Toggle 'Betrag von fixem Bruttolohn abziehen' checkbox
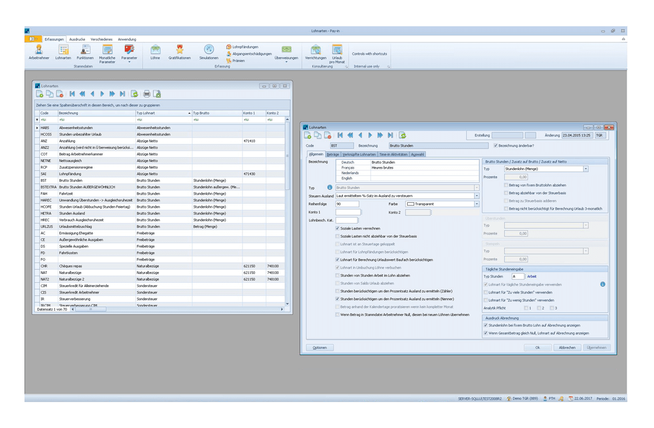 click(x=506, y=185)
